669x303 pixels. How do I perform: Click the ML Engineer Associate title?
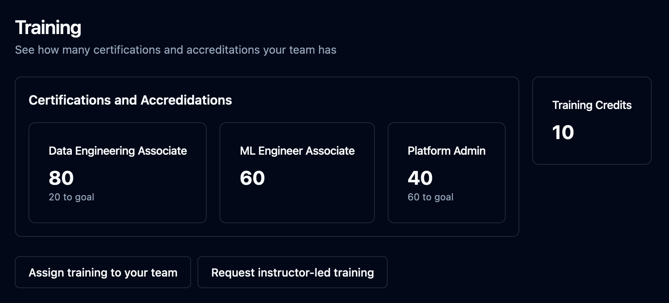[x=297, y=151]
